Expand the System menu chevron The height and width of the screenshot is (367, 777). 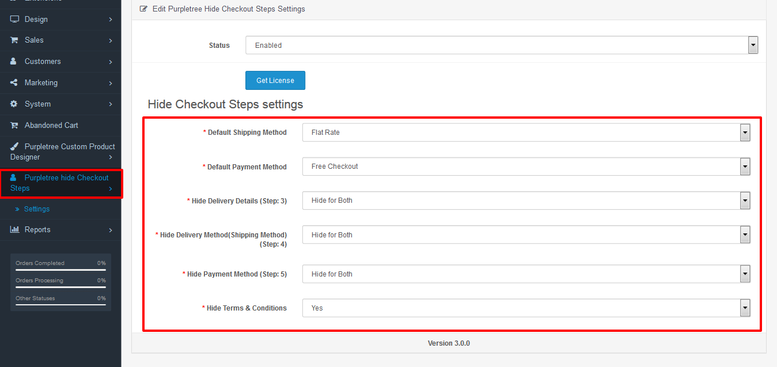pyautogui.click(x=110, y=104)
